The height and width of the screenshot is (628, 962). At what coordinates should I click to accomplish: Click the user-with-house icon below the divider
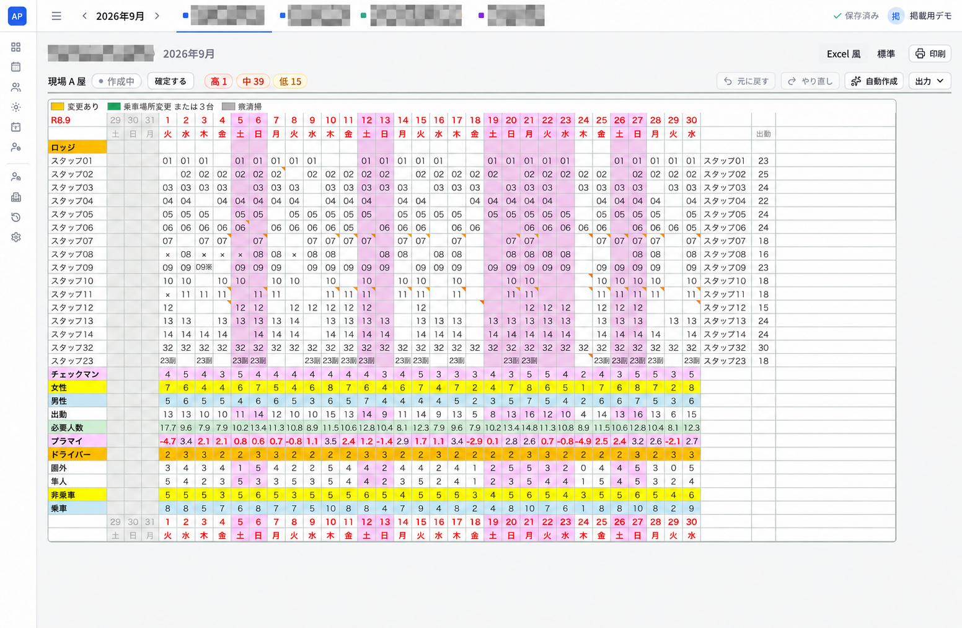(16, 177)
